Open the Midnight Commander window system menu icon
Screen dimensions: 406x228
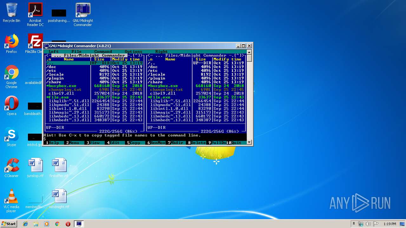(46, 46)
